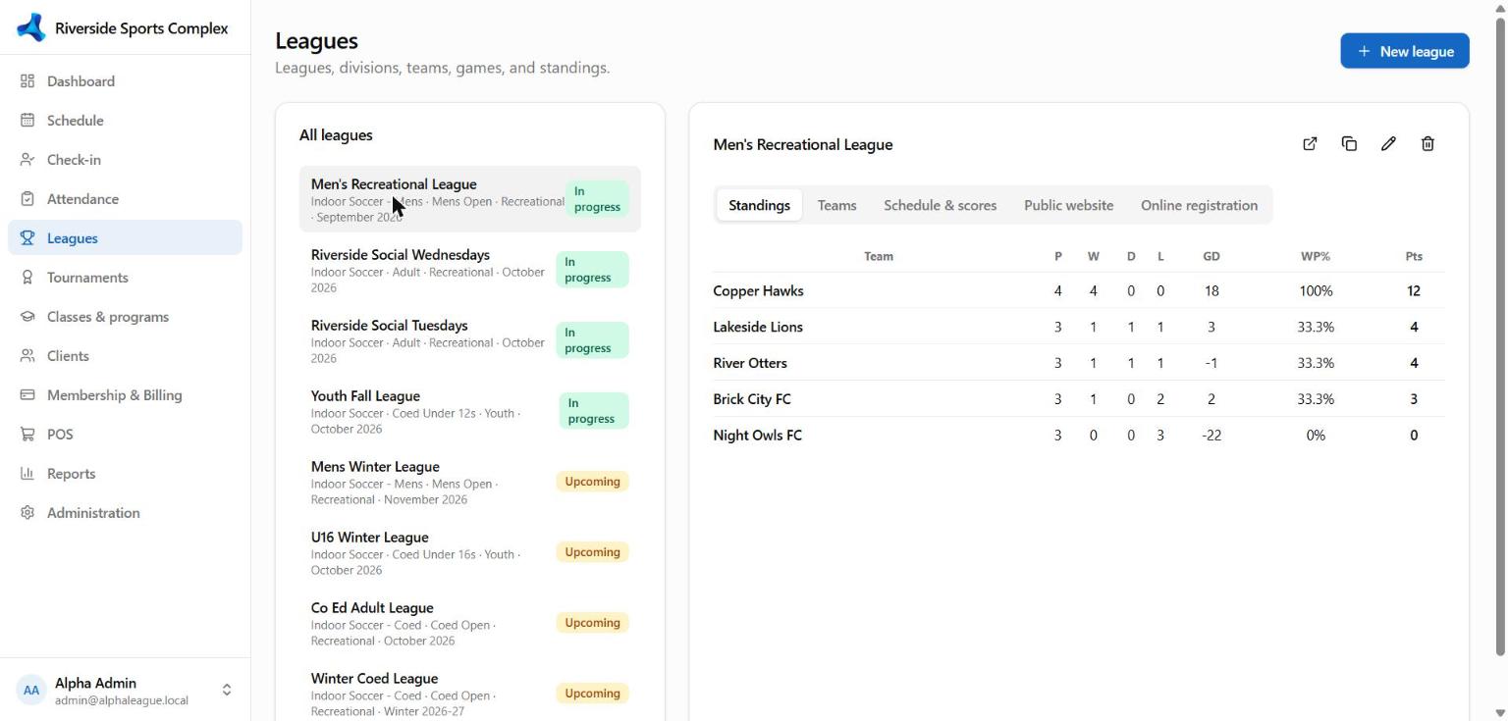Screen dimensions: 1508x721
Task: Click the Schedule calendar icon
Action: pos(27,121)
